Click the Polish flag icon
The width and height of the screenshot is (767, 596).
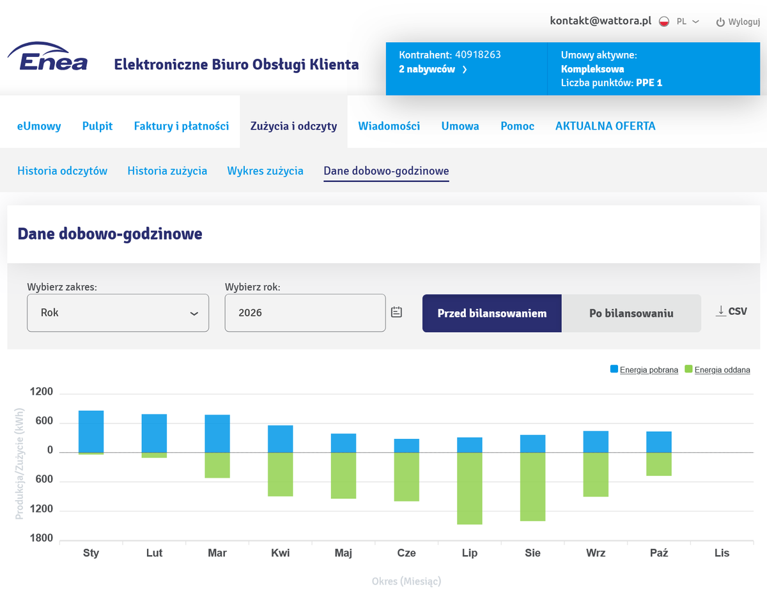[x=664, y=21]
